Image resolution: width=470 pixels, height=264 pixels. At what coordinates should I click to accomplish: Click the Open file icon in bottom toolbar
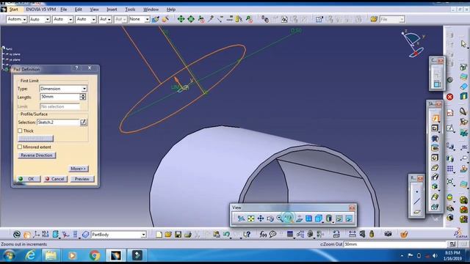(168, 235)
